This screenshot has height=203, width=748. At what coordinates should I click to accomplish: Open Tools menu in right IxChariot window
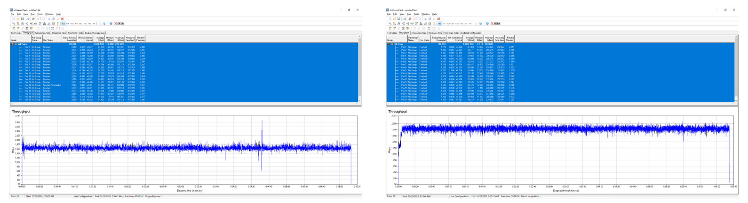416,14
